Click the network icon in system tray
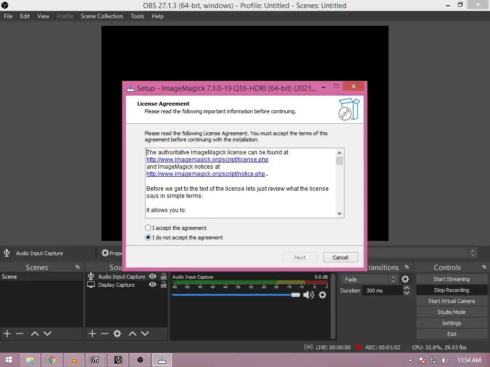 (434, 360)
